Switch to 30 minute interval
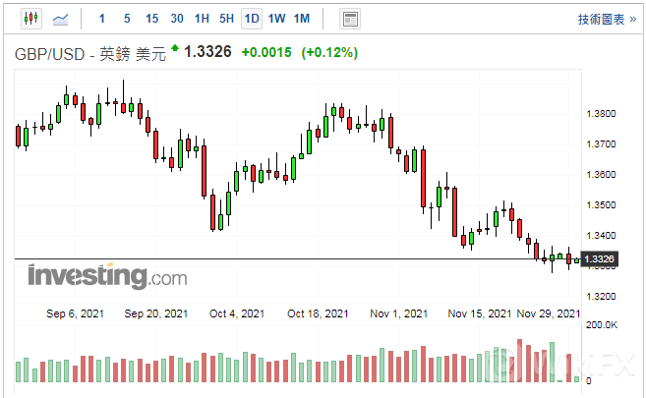The image size is (646, 398). click(177, 19)
